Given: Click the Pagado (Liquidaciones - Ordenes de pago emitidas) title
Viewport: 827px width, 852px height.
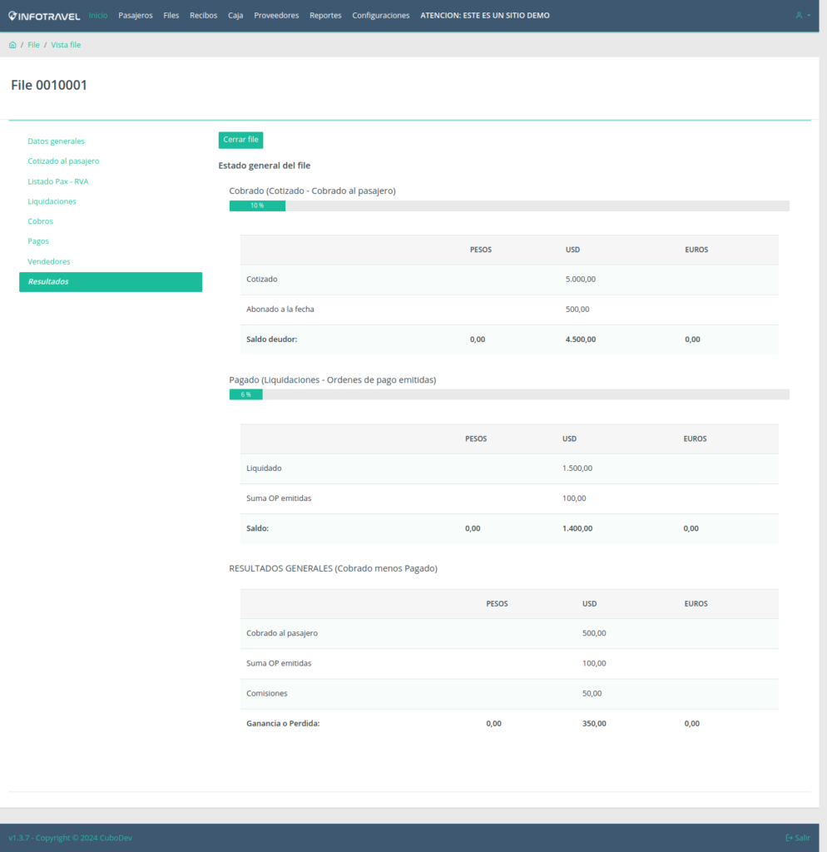Looking at the screenshot, I should click(x=333, y=380).
